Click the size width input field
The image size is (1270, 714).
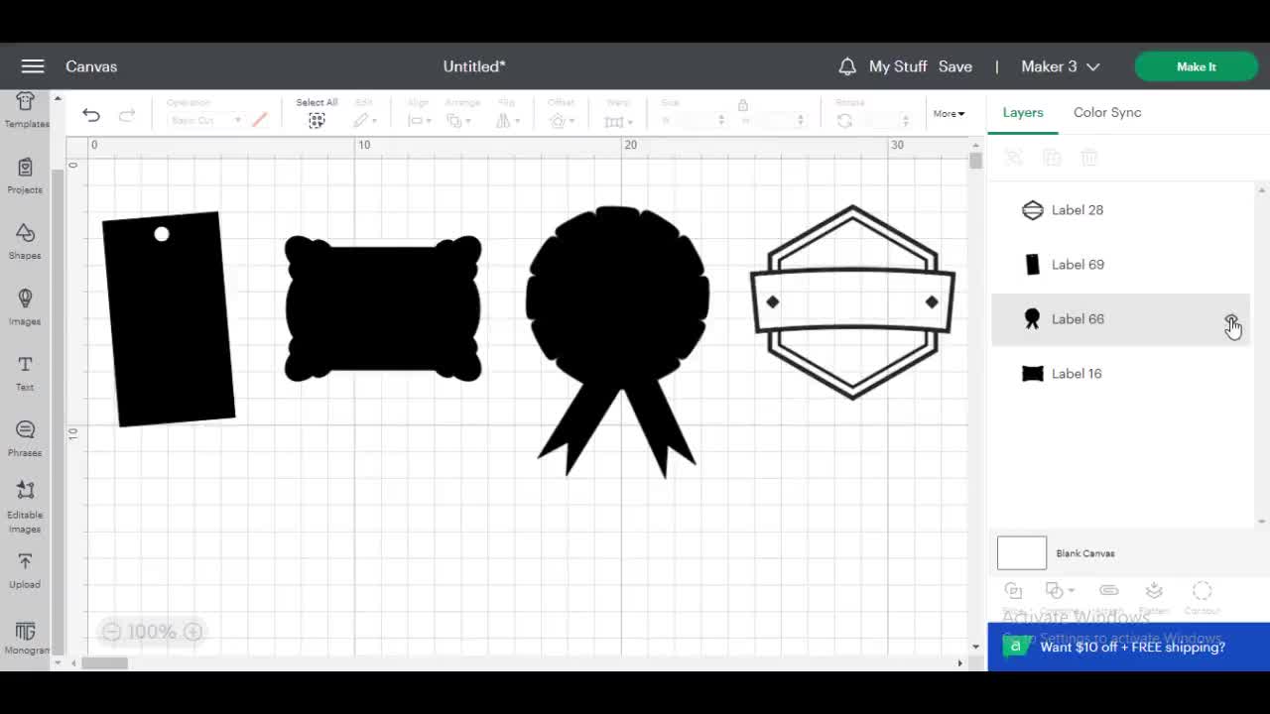(x=692, y=120)
